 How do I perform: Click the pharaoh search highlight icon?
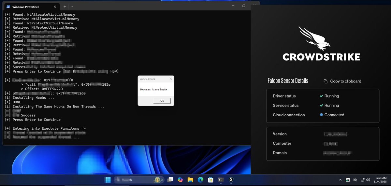159,179
